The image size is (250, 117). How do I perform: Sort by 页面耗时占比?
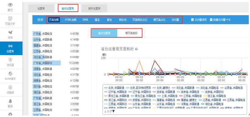140,20
